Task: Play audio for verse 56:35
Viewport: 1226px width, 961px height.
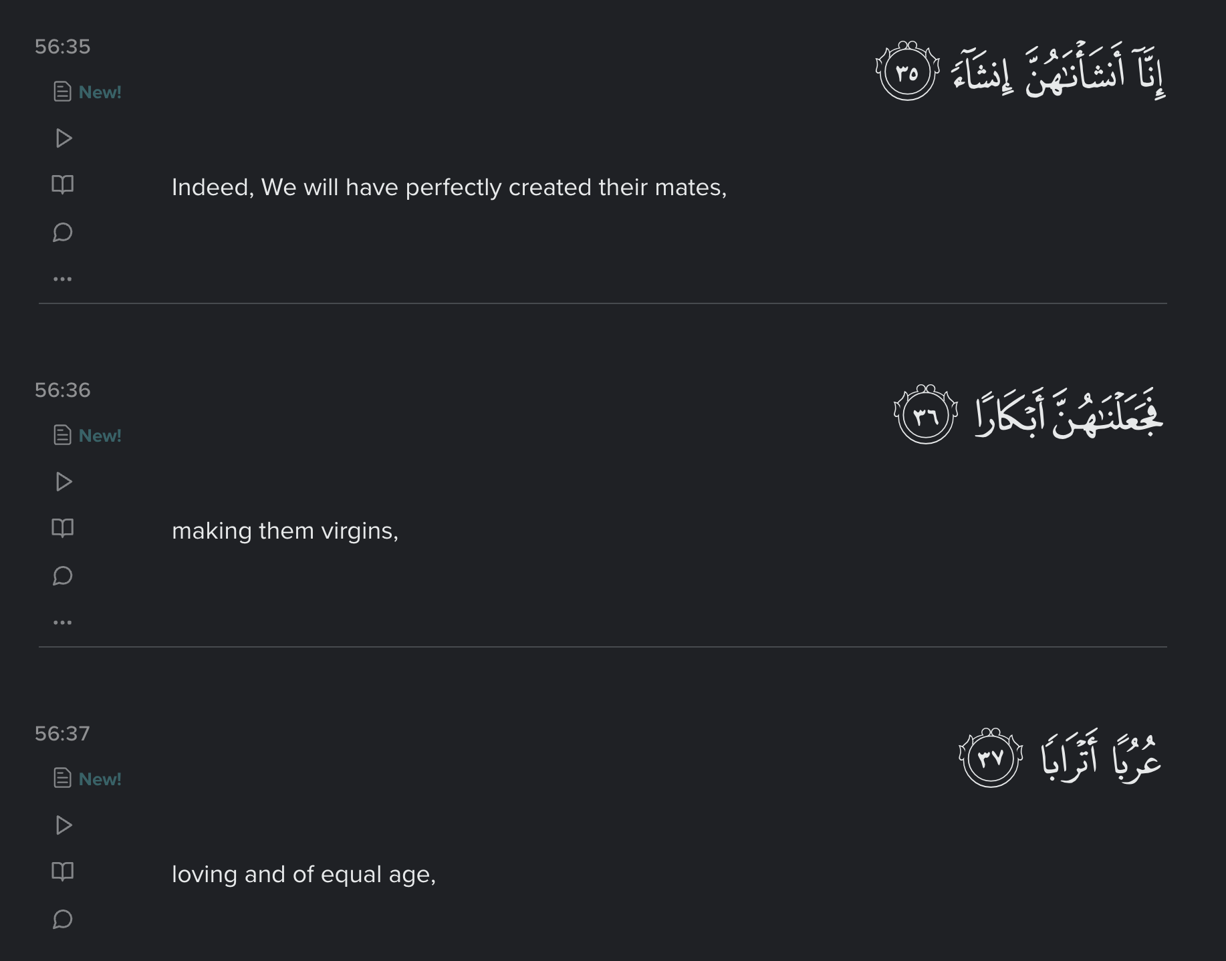Action: point(64,138)
